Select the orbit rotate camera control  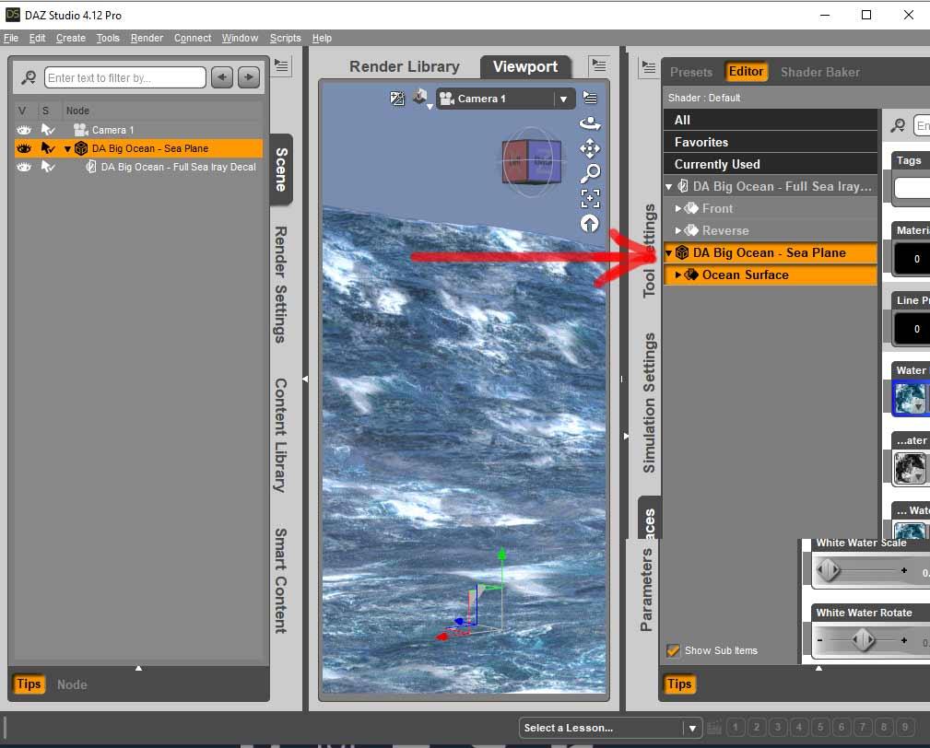pos(590,123)
